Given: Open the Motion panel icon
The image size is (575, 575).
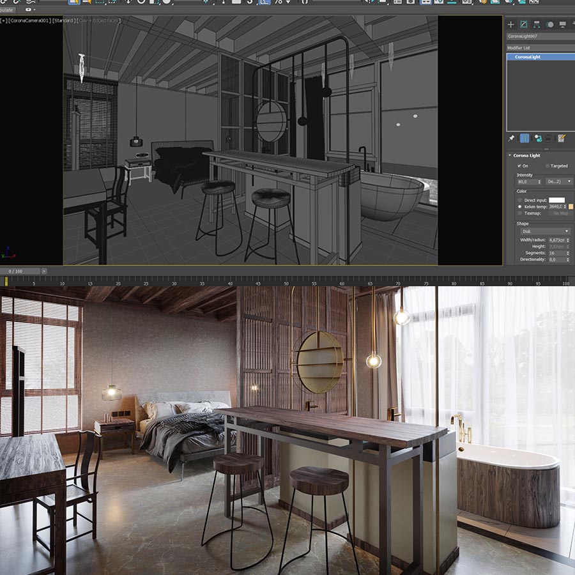Looking at the screenshot, I should [x=549, y=24].
